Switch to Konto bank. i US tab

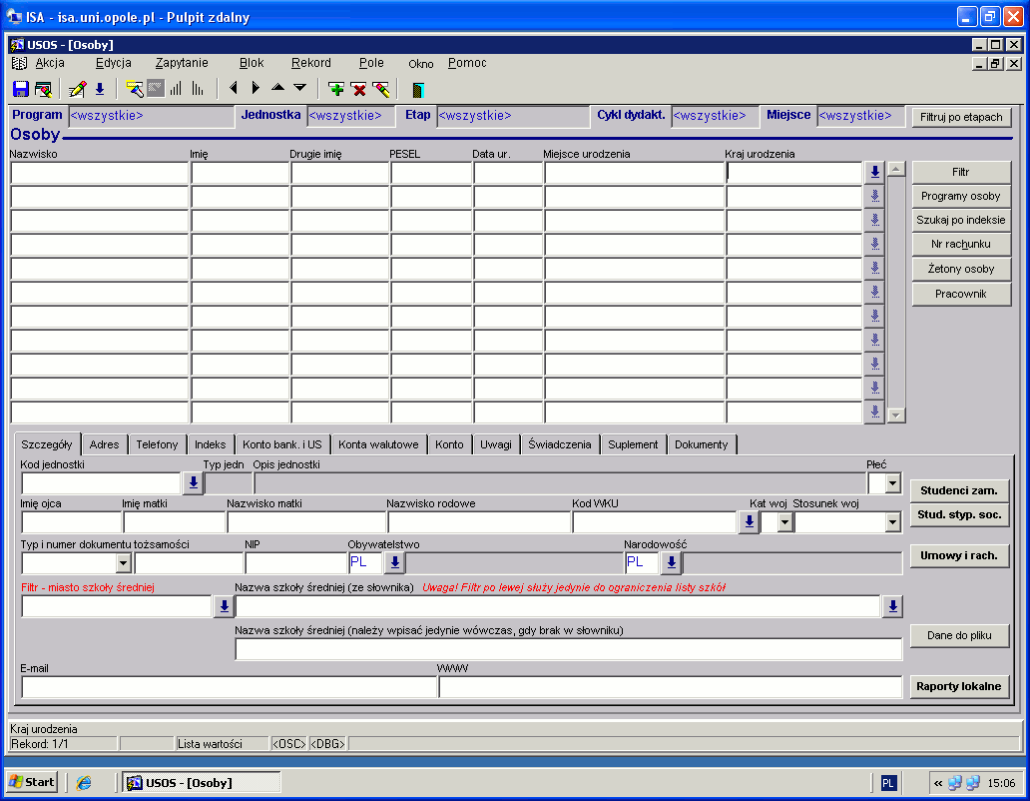(x=282, y=444)
